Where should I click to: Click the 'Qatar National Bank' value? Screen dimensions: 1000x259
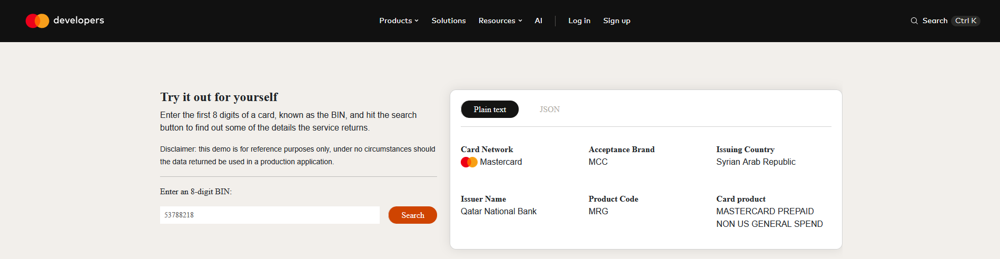point(499,212)
